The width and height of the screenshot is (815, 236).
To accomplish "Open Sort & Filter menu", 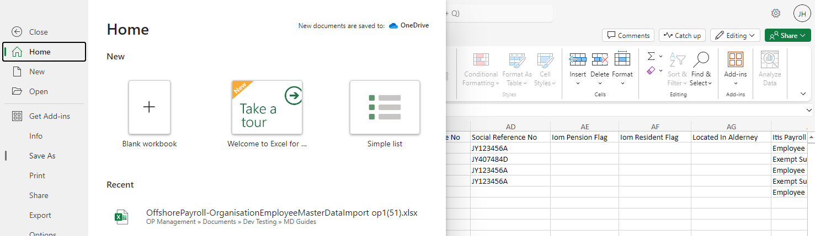I will pyautogui.click(x=677, y=69).
